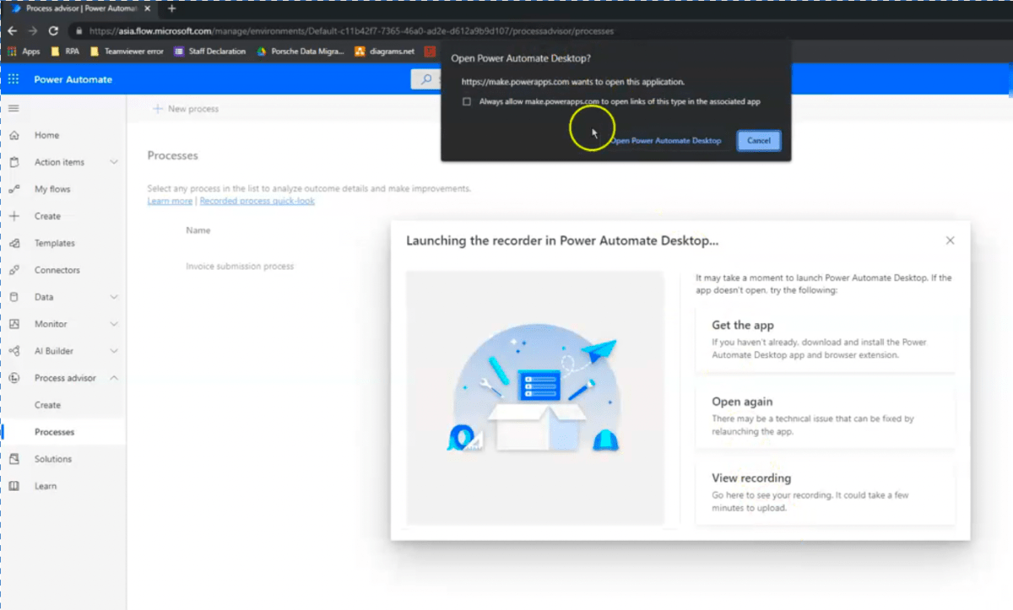The height and width of the screenshot is (610, 1013).
Task: Click the search magnifier icon
Action: (x=425, y=79)
